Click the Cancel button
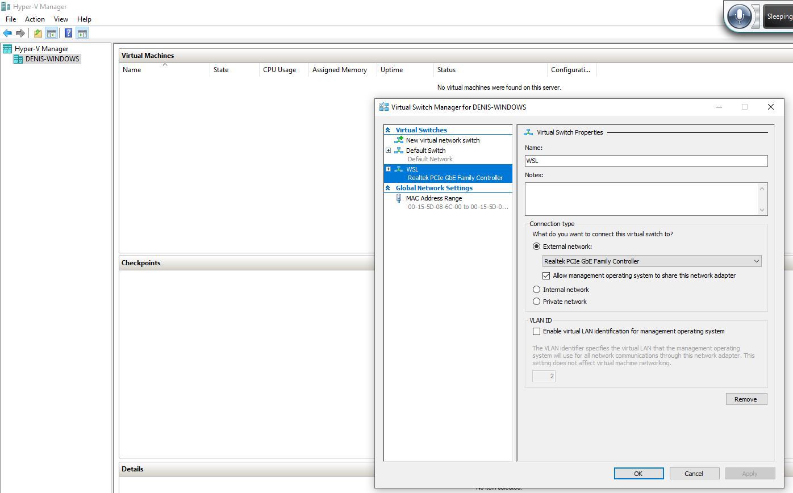793x493 pixels. [x=694, y=473]
